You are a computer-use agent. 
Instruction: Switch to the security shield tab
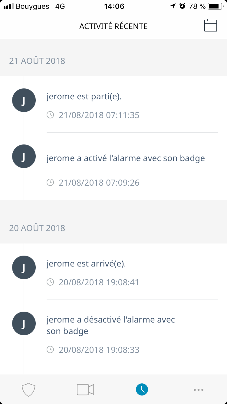(x=29, y=389)
